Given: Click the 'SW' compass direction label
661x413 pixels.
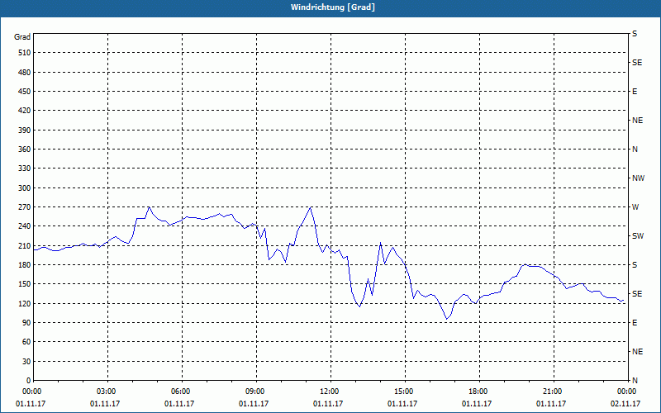Looking at the screenshot, I should pos(638,236).
